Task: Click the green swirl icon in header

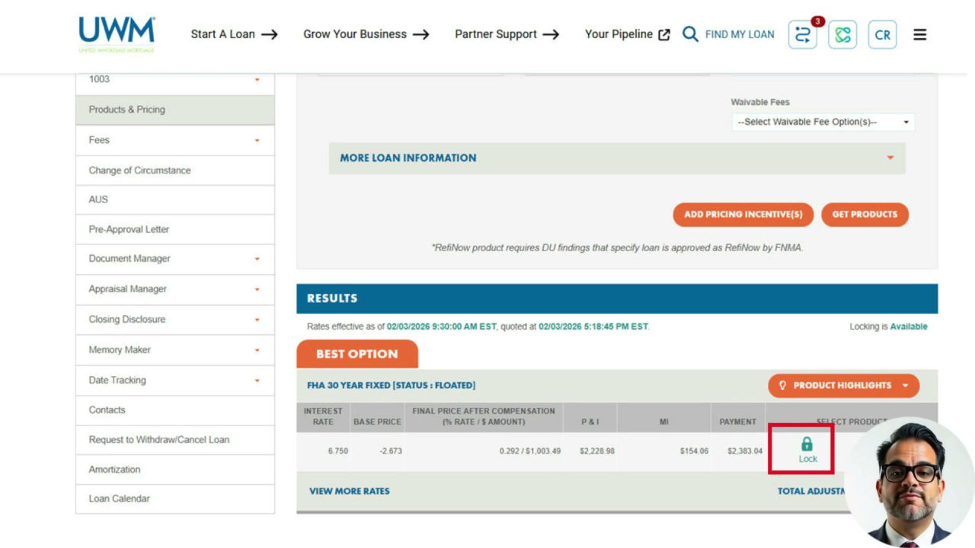Action: click(842, 34)
